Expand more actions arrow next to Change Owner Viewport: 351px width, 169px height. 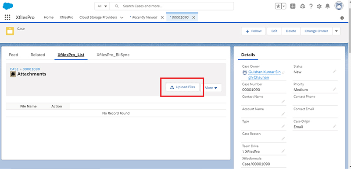point(336,31)
